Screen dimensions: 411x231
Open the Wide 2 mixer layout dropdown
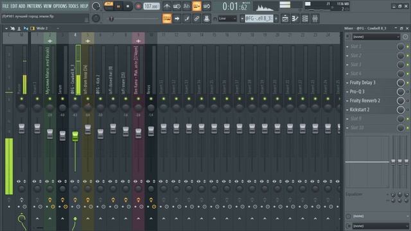[47, 28]
